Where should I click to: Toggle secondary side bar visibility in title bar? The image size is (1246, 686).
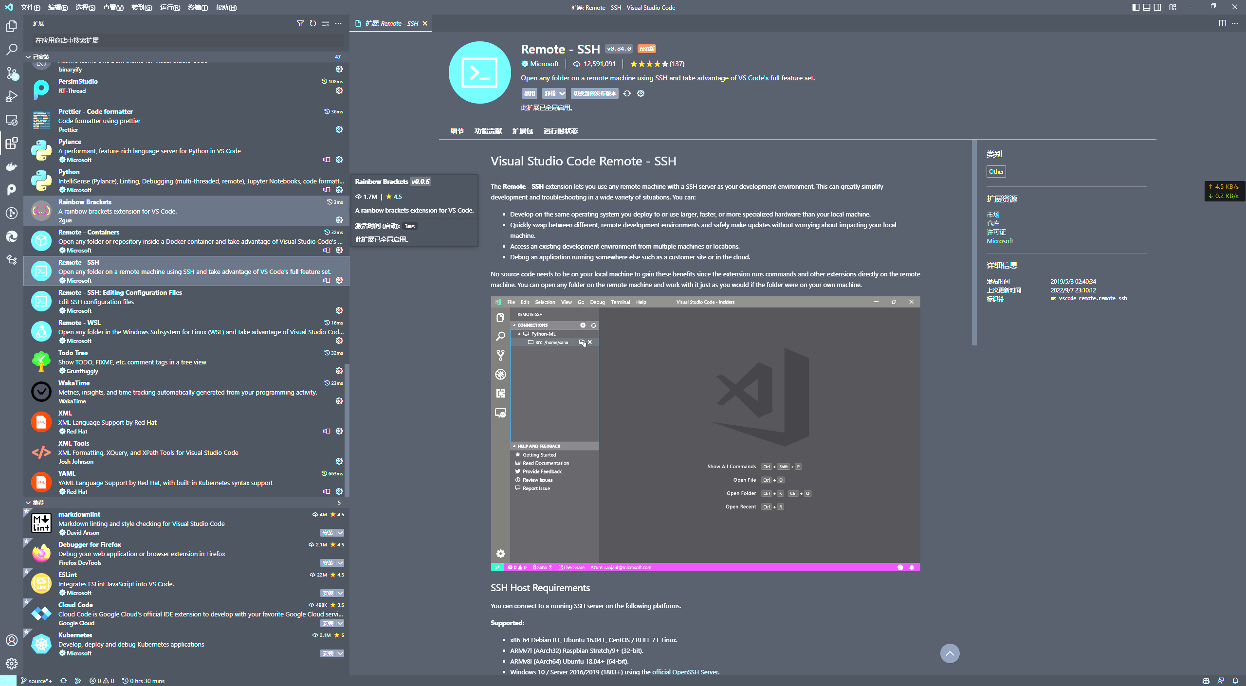click(x=1158, y=7)
